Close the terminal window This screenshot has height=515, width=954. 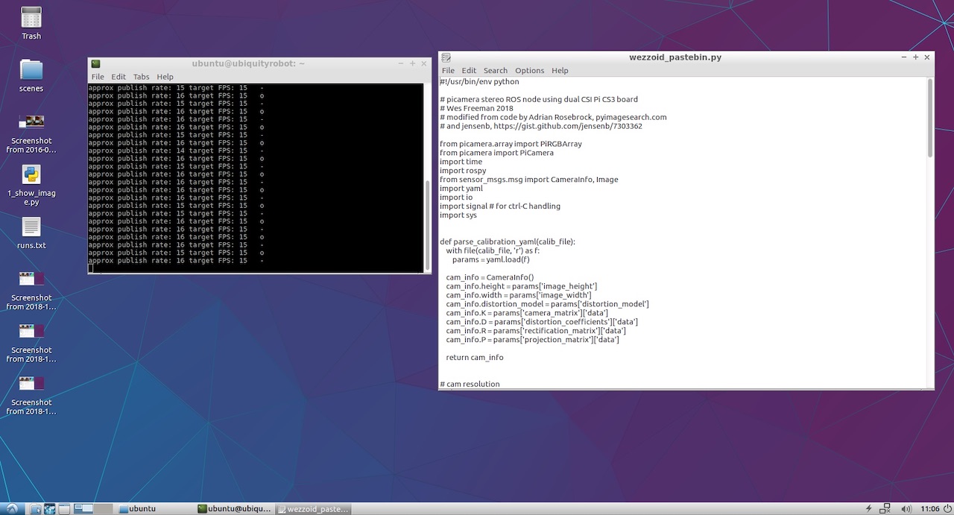pos(425,64)
